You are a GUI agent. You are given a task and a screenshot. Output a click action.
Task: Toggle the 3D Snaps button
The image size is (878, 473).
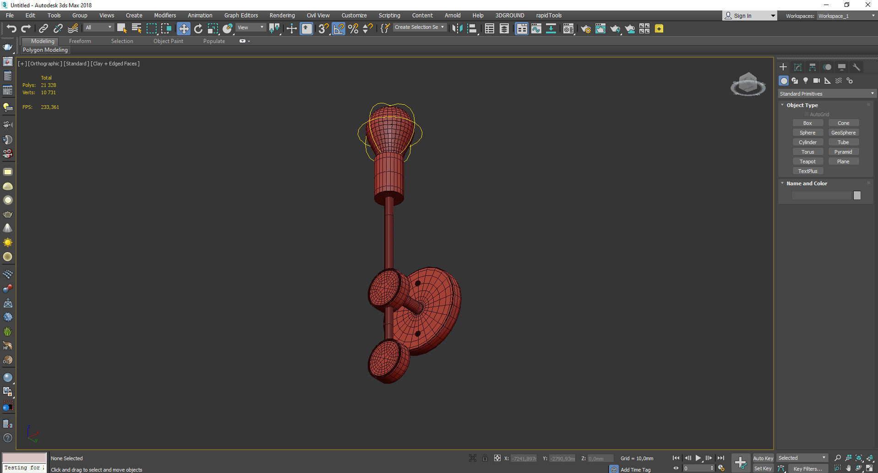(x=323, y=29)
